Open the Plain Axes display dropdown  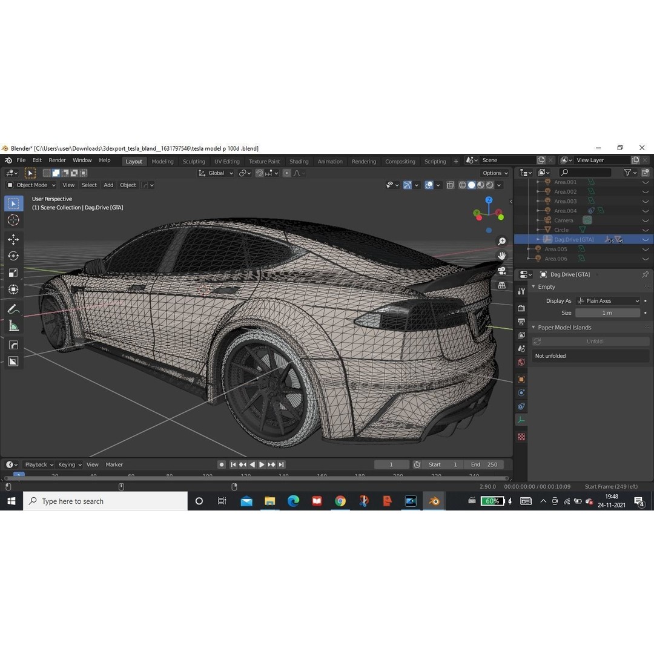608,301
